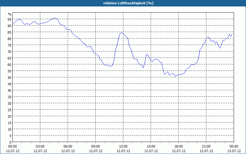Click the 25 value on the y-axis
Viewport: 246px width, 154px height.
[10, 110]
